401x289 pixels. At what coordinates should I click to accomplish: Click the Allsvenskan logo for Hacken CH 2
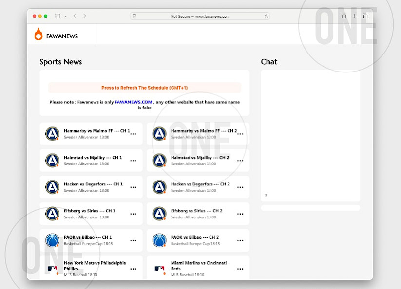[159, 187]
